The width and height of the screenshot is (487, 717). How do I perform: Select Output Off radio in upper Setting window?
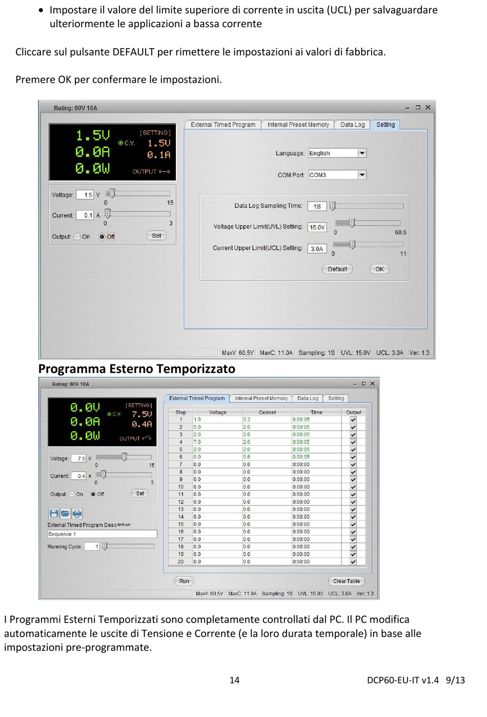pos(102,237)
